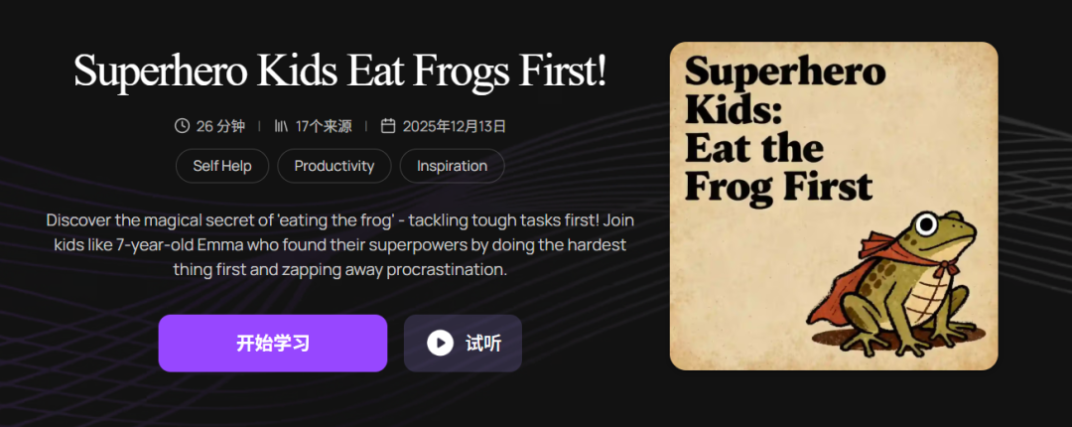Image resolution: width=1072 pixels, height=427 pixels.
Task: Click the 'Superhero Kids Eat Frogs First!' heading
Action: coord(339,71)
